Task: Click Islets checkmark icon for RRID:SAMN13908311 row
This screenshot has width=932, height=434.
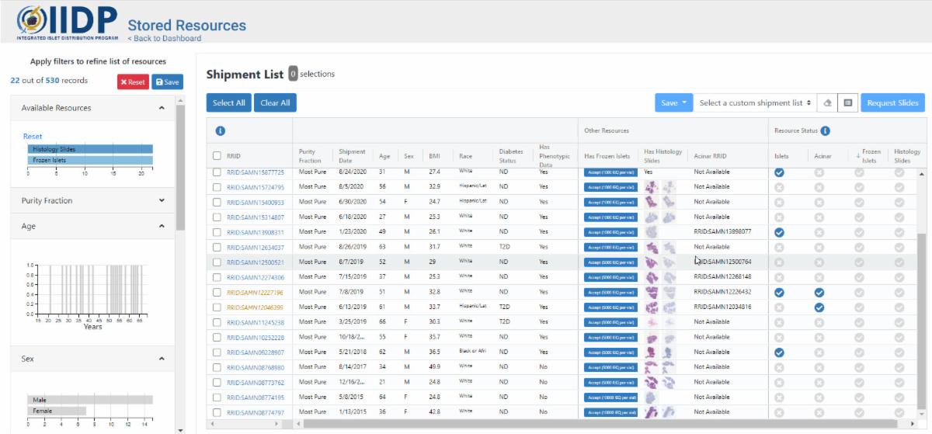Action: (x=779, y=232)
